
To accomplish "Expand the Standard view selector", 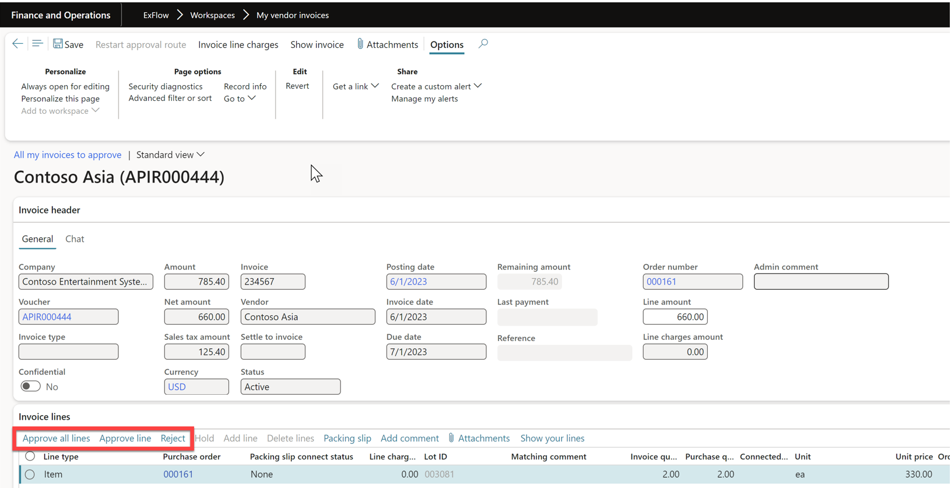I will coord(170,155).
